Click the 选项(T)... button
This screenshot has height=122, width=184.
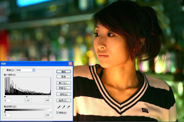click(63, 101)
